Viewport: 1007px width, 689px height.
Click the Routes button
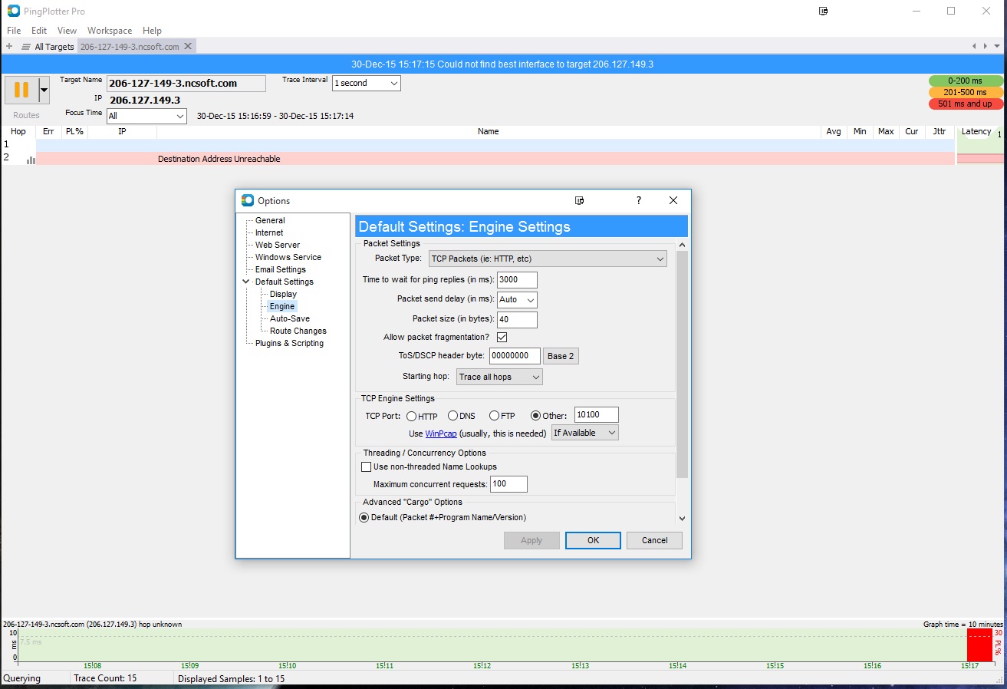[26, 115]
